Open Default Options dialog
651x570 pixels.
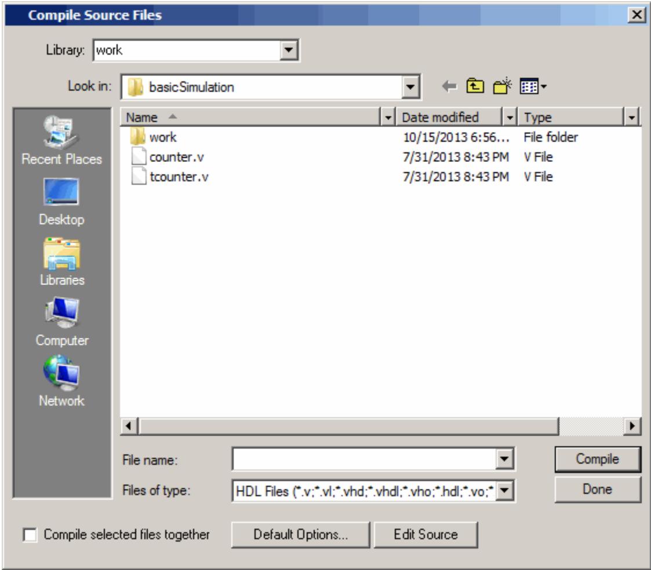tap(301, 535)
